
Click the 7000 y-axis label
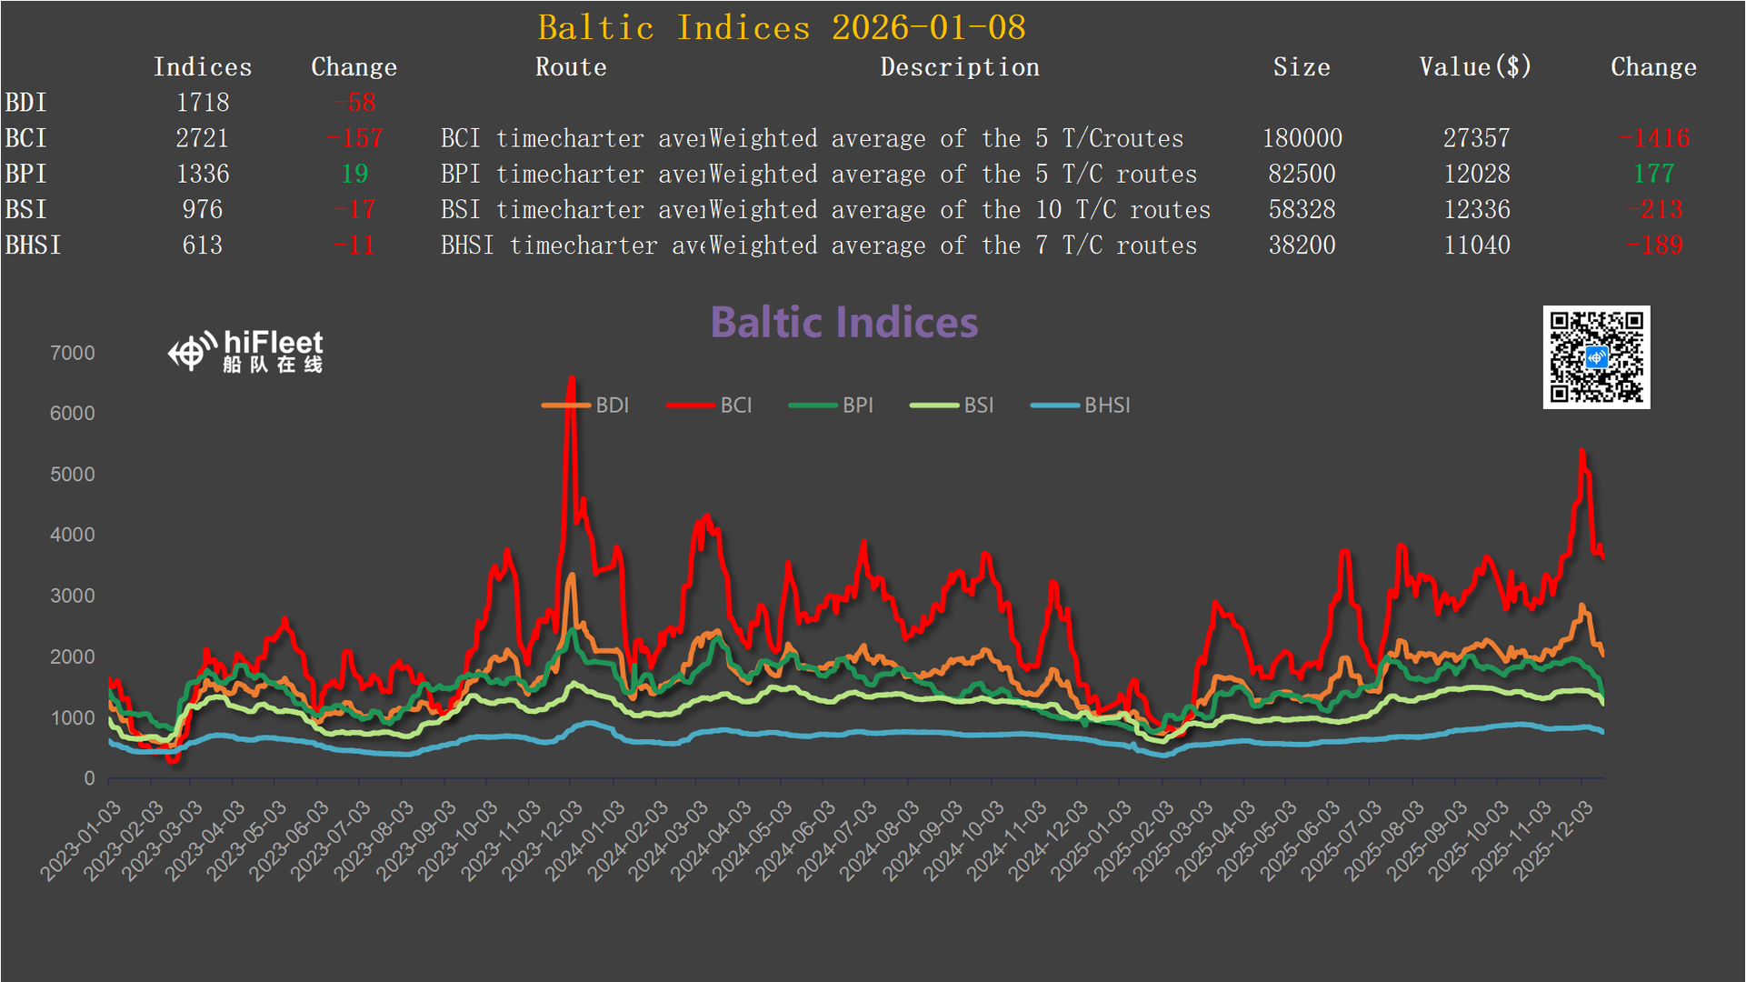(x=73, y=353)
